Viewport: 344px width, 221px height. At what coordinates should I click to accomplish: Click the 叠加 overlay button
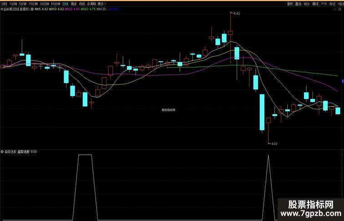click(298, 4)
